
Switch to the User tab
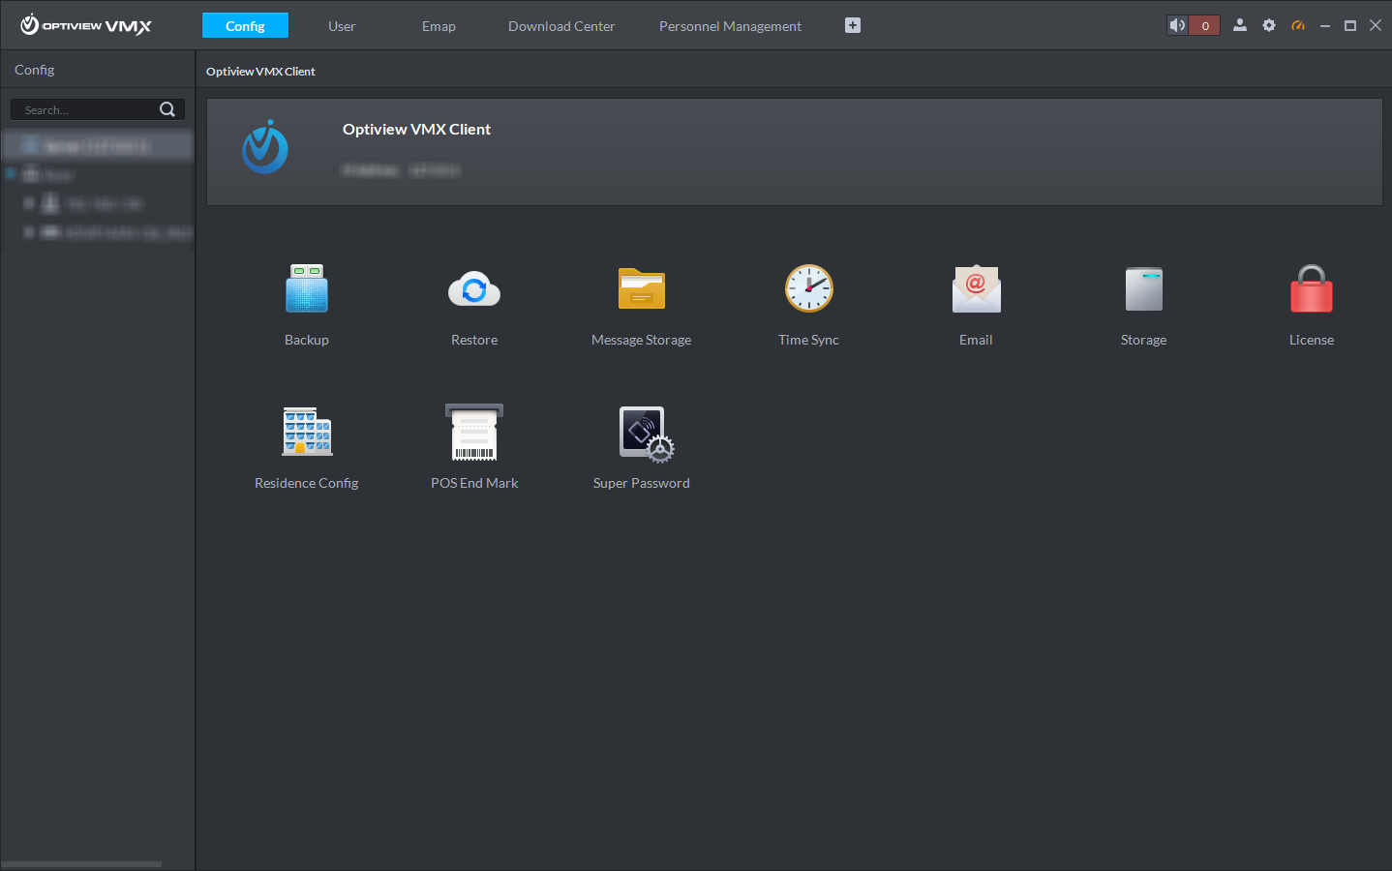click(x=342, y=26)
